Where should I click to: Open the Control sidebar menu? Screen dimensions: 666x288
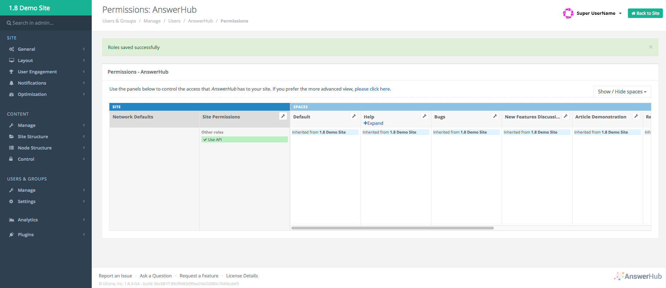[x=46, y=159]
